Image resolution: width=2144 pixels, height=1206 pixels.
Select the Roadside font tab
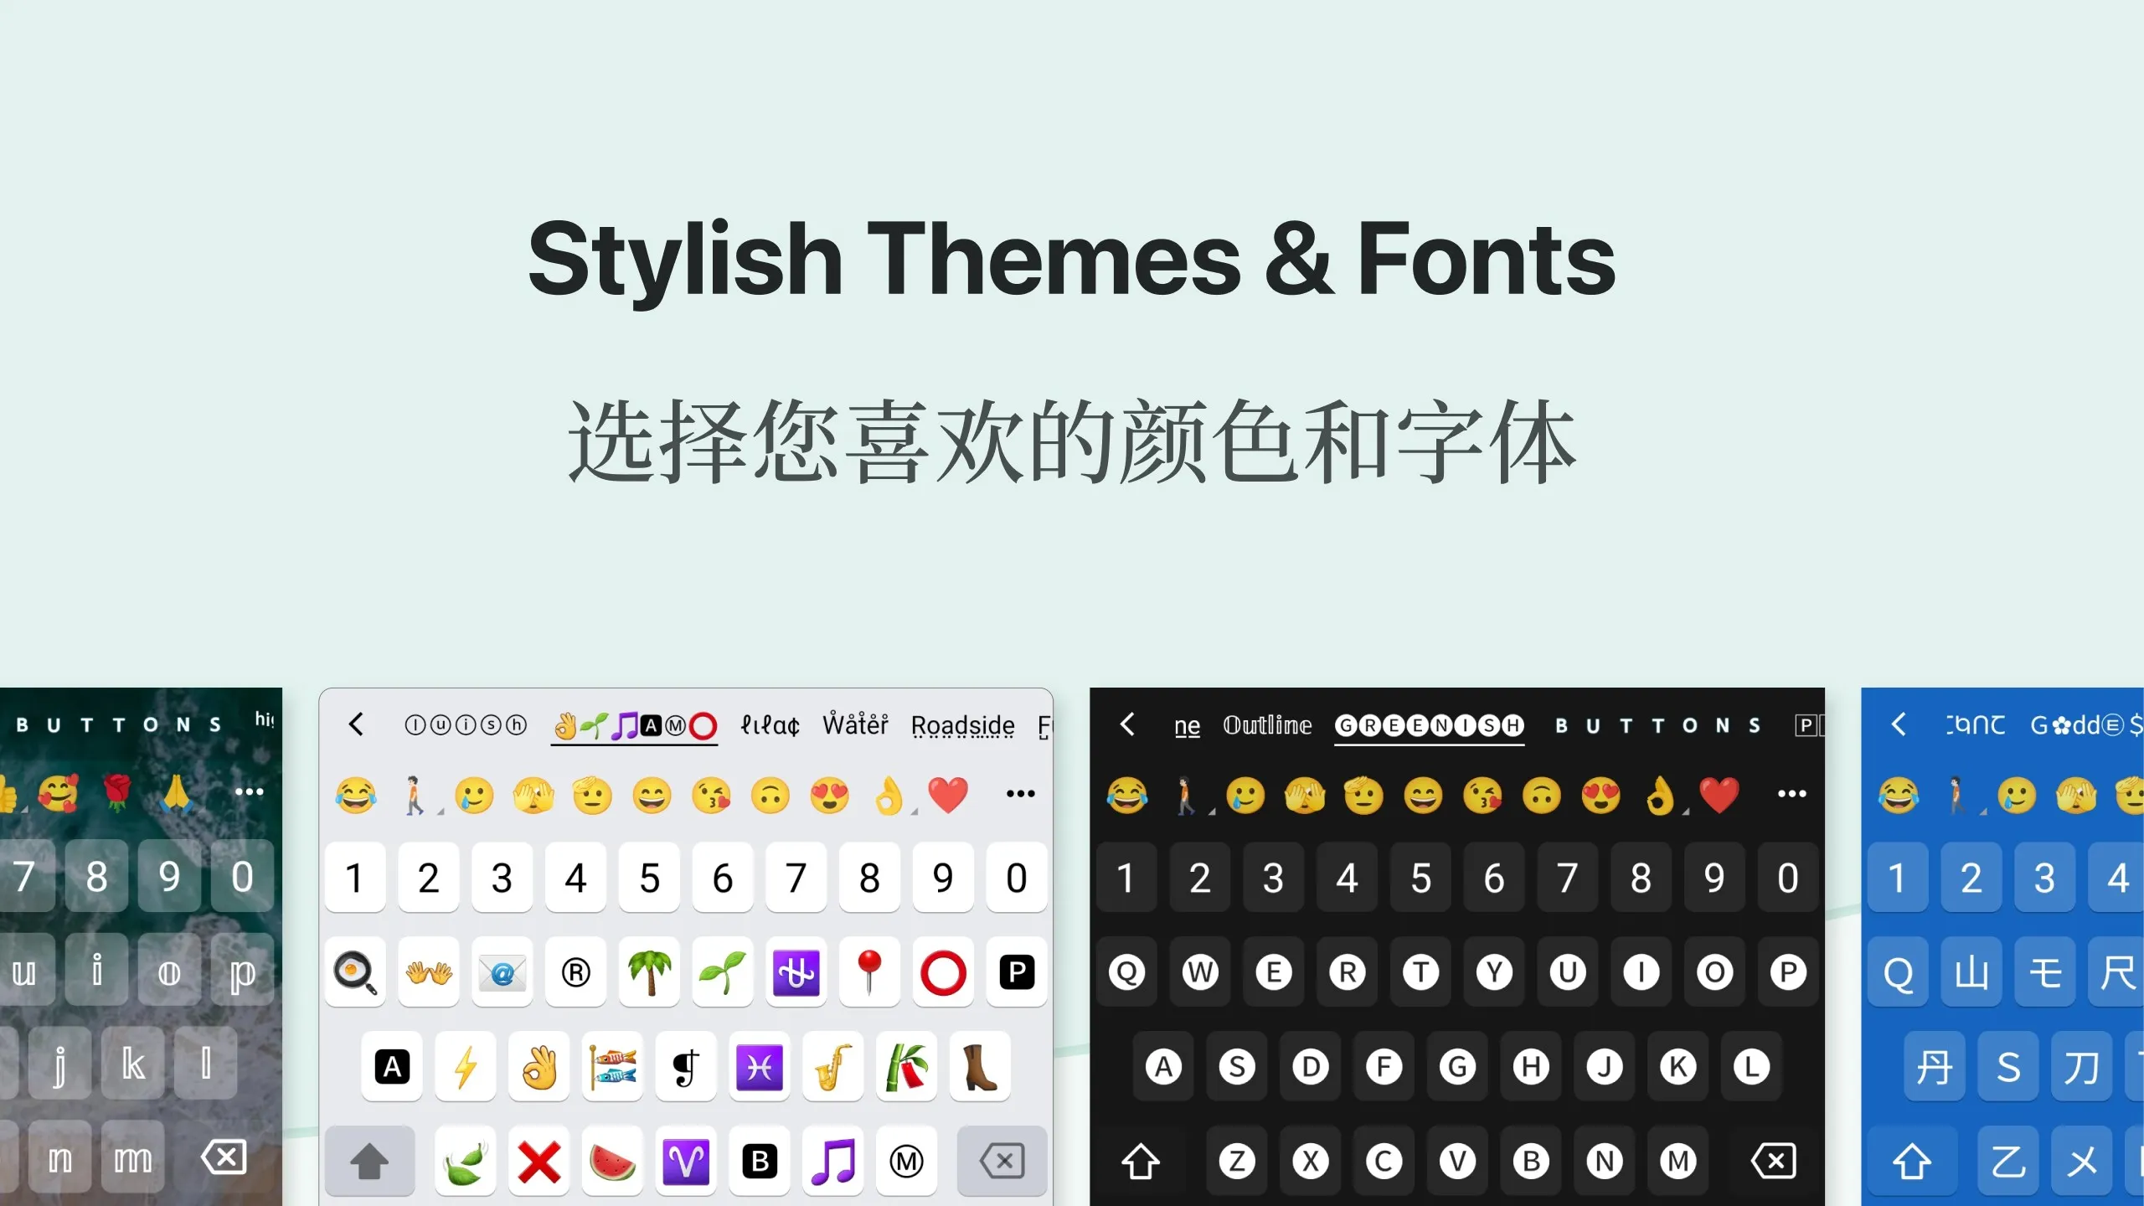(961, 724)
